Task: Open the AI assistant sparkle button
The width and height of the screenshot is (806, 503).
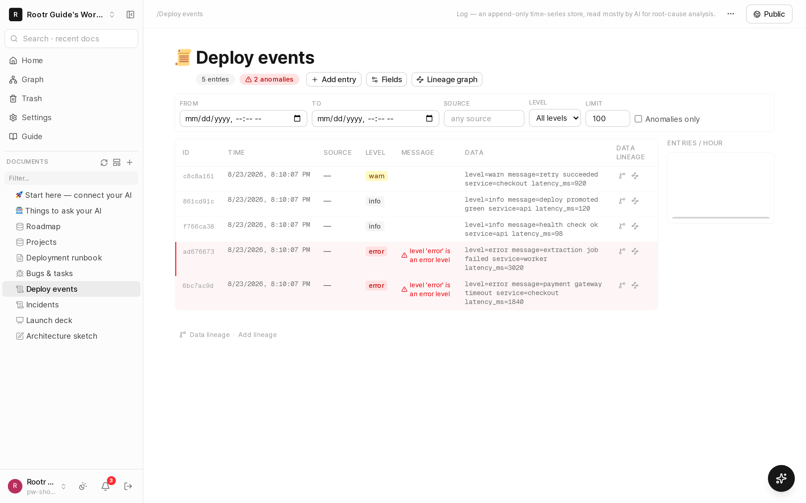Action: pos(781,478)
